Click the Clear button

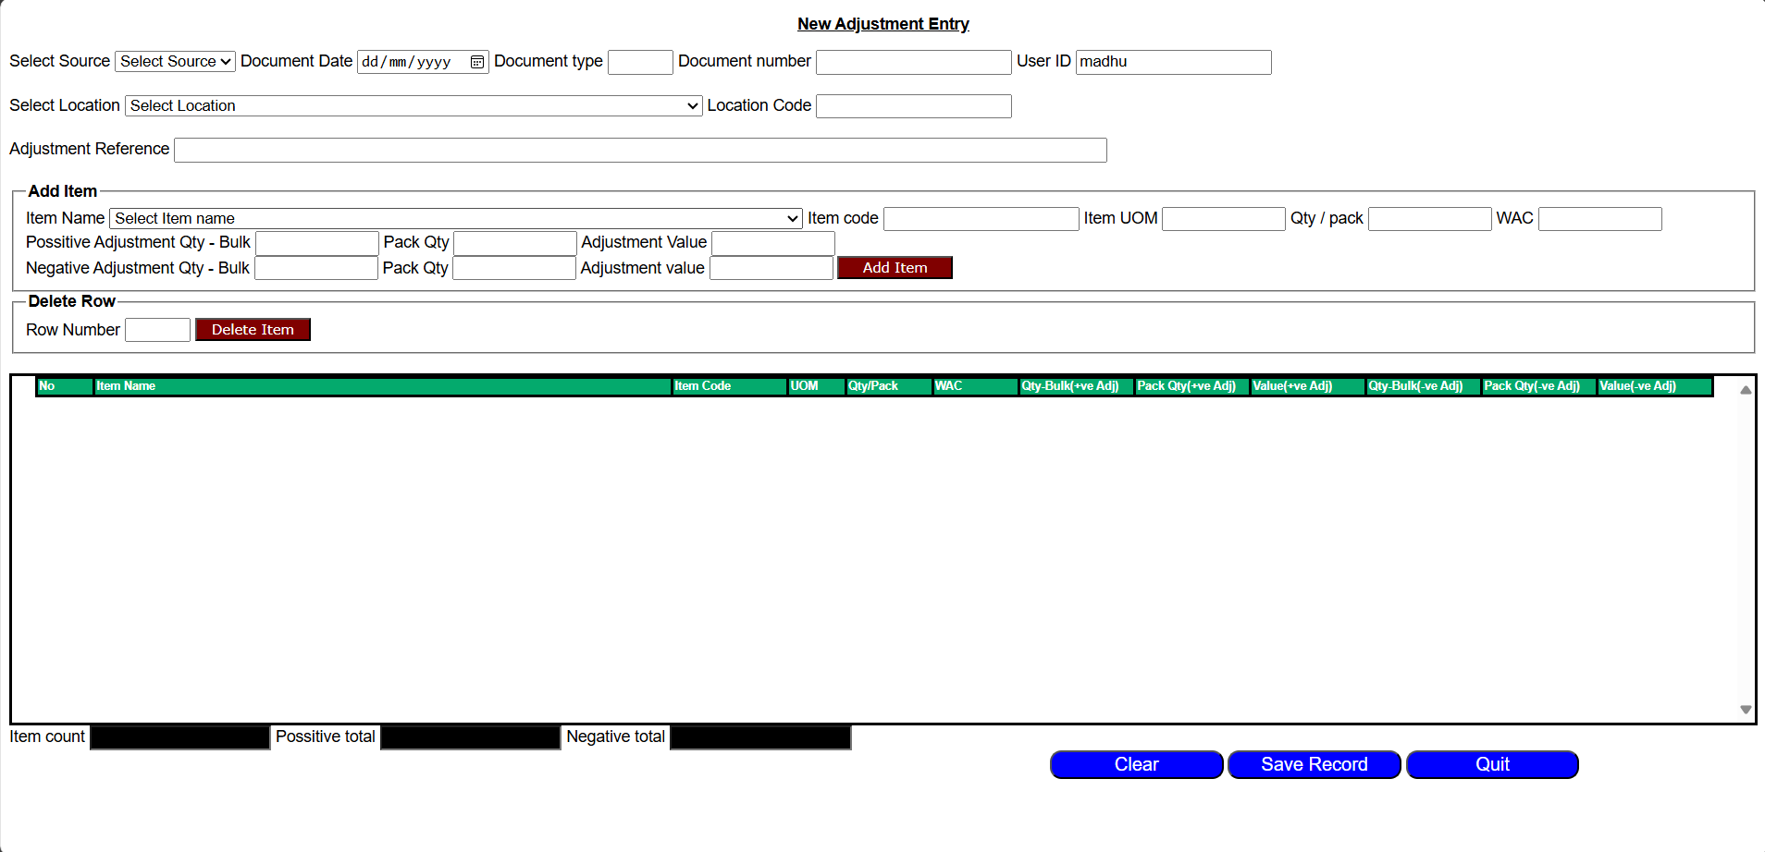click(1136, 765)
